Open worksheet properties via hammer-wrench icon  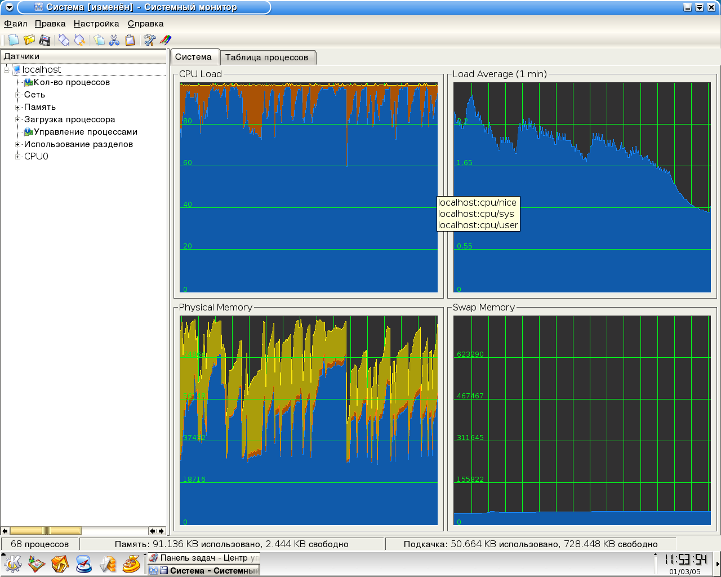pos(149,40)
